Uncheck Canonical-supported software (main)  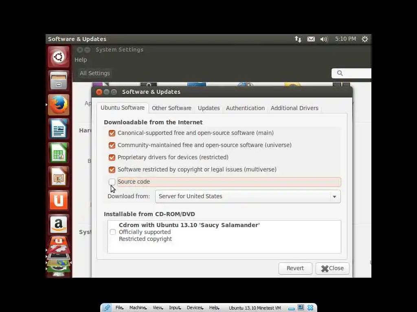coord(112,133)
